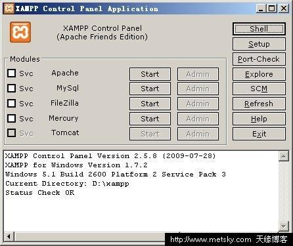The width and height of the screenshot is (293, 246).
Task: Close the XAMPP Control Panel window
Action: 284,9
